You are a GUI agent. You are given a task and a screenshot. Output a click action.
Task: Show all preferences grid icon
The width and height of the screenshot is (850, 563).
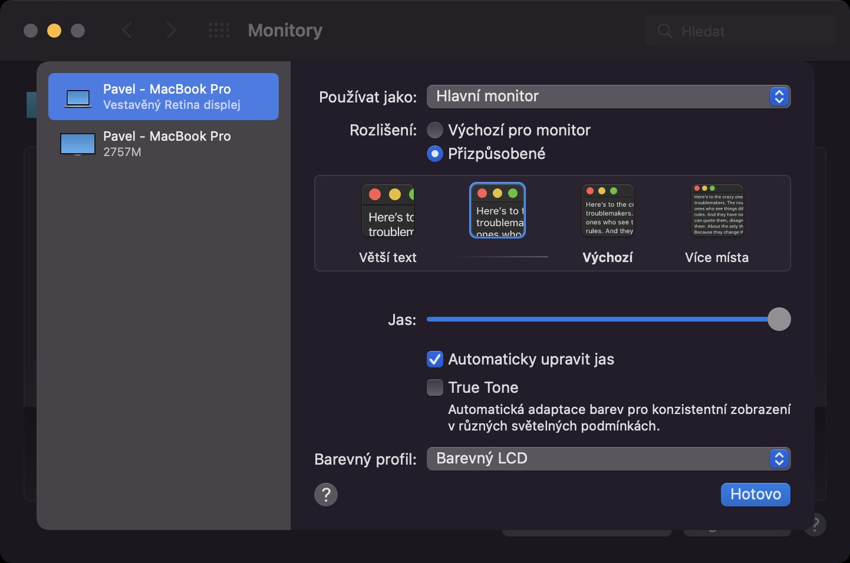point(219,31)
